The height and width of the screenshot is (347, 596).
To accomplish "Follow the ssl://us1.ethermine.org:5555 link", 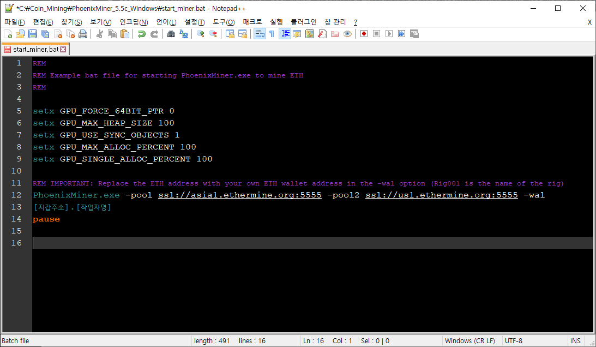I will pos(442,195).
